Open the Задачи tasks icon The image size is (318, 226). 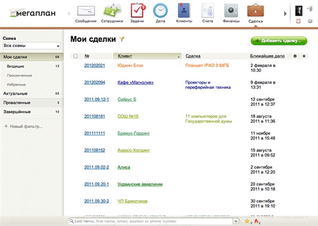pos(137,10)
